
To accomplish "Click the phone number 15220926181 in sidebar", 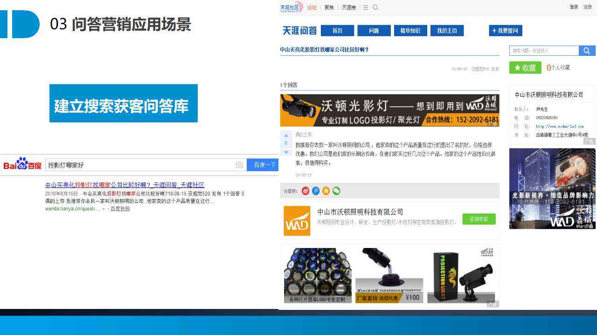I will 547,118.
